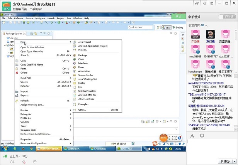This screenshot has height=165, width=238.
Task: Choose Android Application Project from New submenu
Action: click(93, 46)
